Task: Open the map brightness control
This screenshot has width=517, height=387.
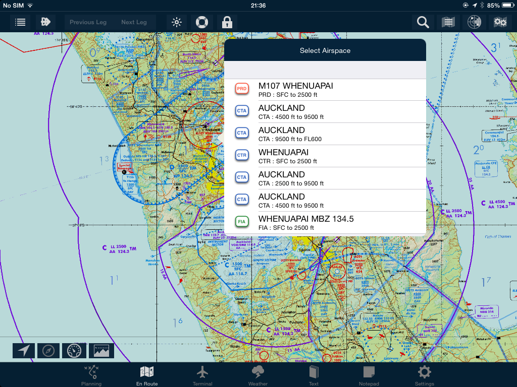Action: [x=176, y=22]
